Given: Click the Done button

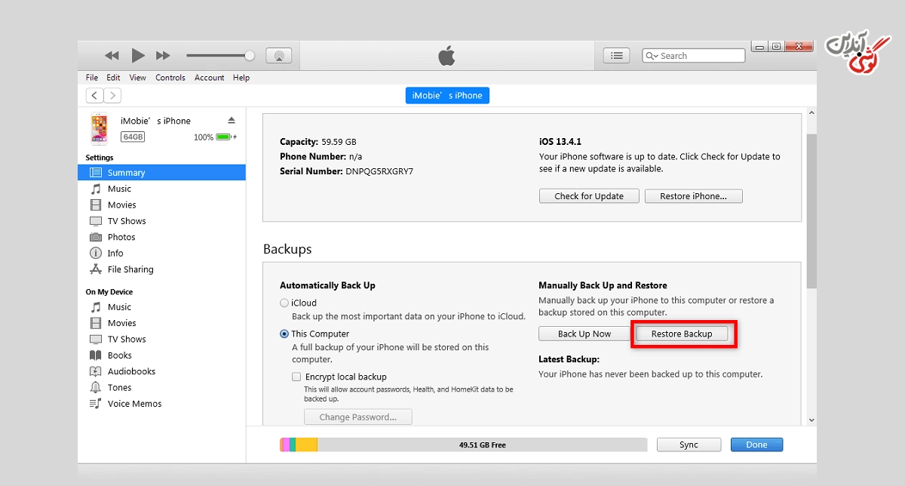Looking at the screenshot, I should coord(756,444).
